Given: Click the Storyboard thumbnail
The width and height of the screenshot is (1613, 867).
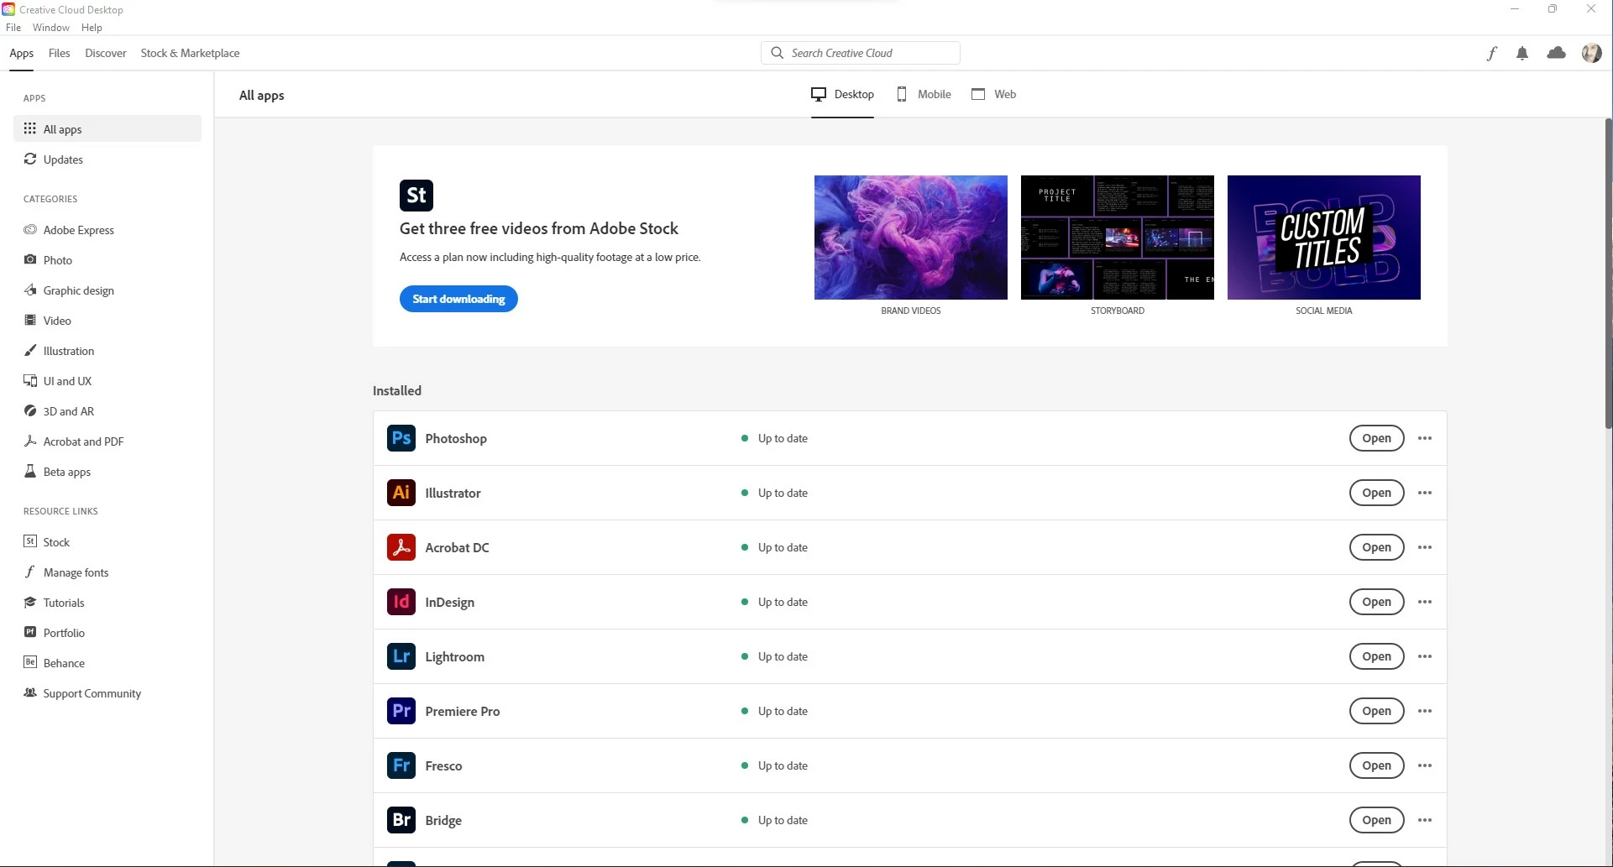Looking at the screenshot, I should tap(1117, 238).
